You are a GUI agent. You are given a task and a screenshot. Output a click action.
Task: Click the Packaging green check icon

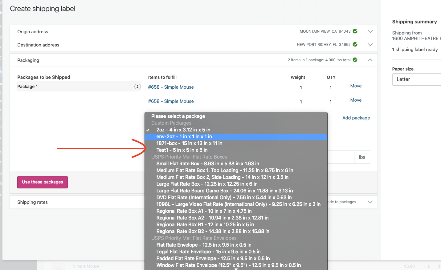tap(355, 60)
